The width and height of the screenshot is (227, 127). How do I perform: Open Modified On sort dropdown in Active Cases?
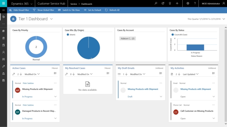pos(32,74)
